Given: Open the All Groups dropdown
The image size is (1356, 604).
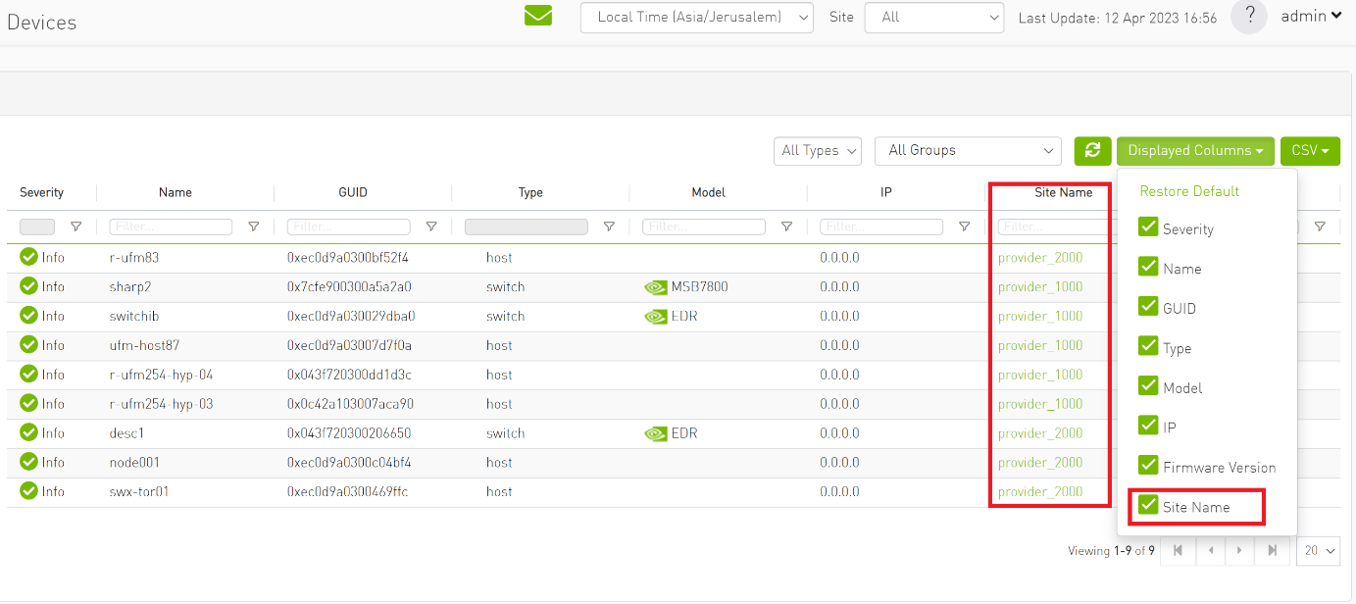Looking at the screenshot, I should [x=968, y=150].
